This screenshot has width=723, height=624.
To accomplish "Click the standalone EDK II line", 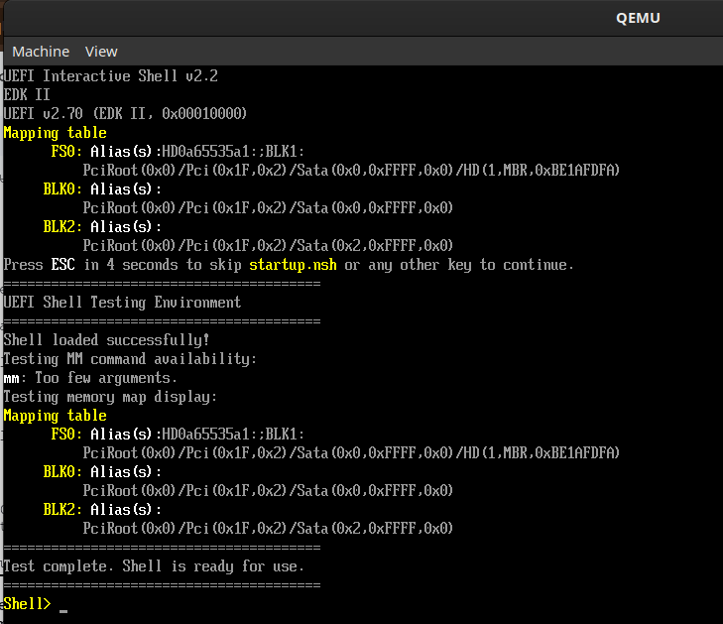I will pyautogui.click(x=28, y=95).
